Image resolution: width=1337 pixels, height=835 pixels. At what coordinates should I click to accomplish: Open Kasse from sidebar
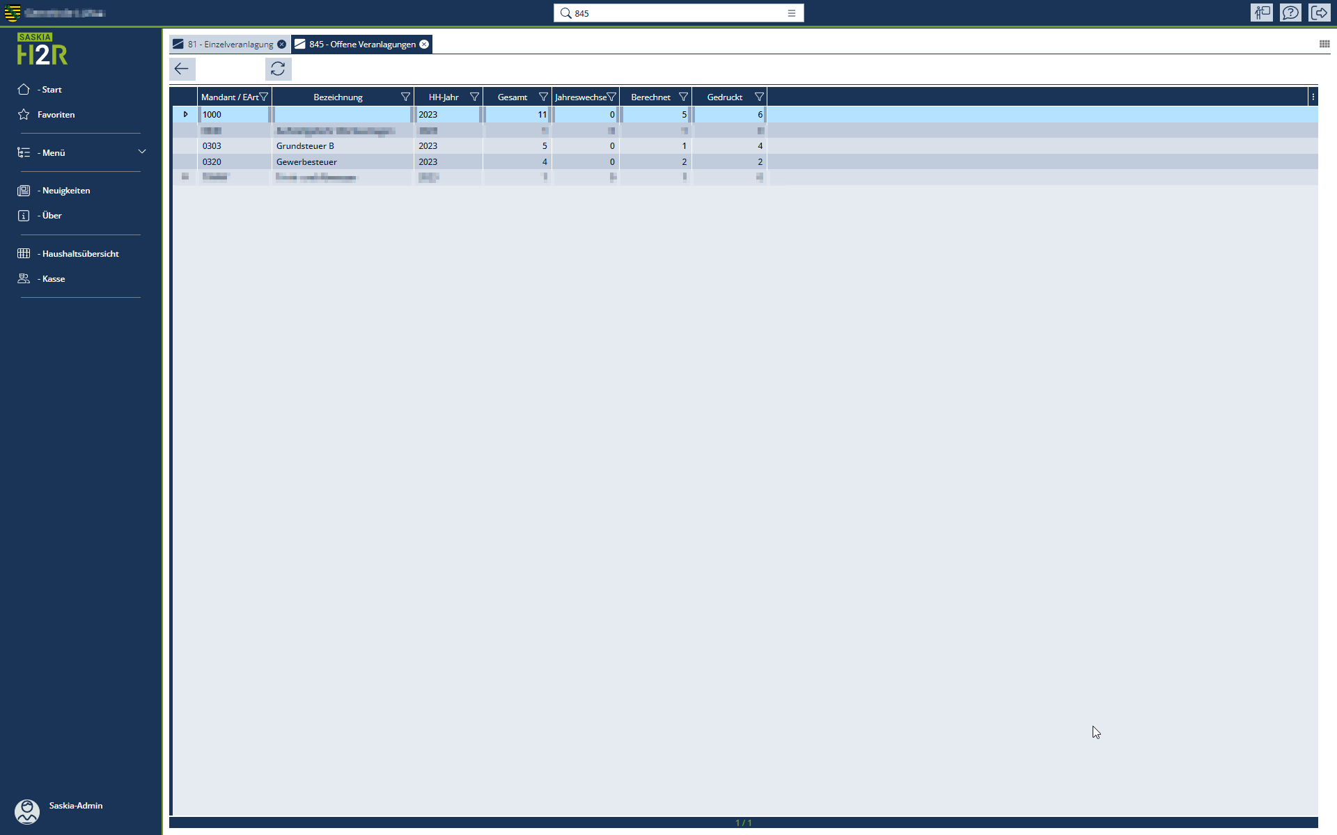(53, 279)
